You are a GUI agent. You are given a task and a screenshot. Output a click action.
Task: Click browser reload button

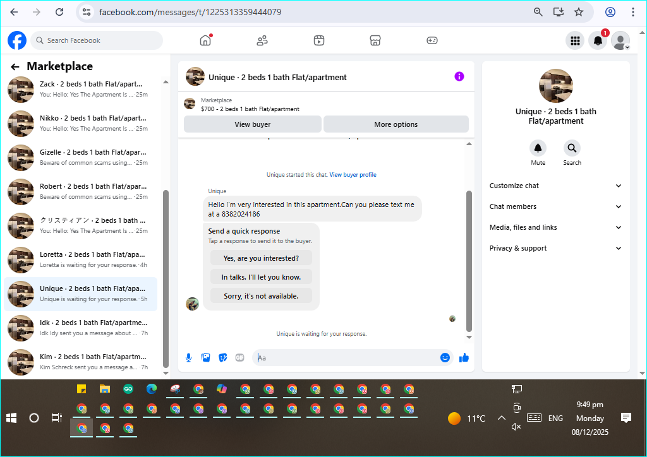tap(59, 12)
